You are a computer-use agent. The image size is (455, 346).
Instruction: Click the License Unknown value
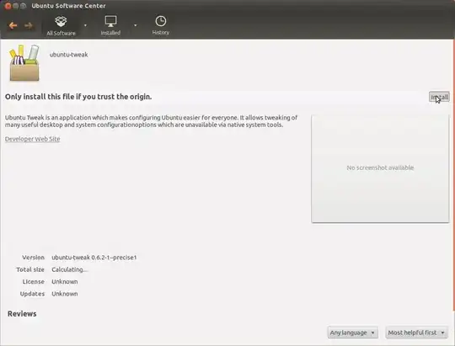pos(64,282)
